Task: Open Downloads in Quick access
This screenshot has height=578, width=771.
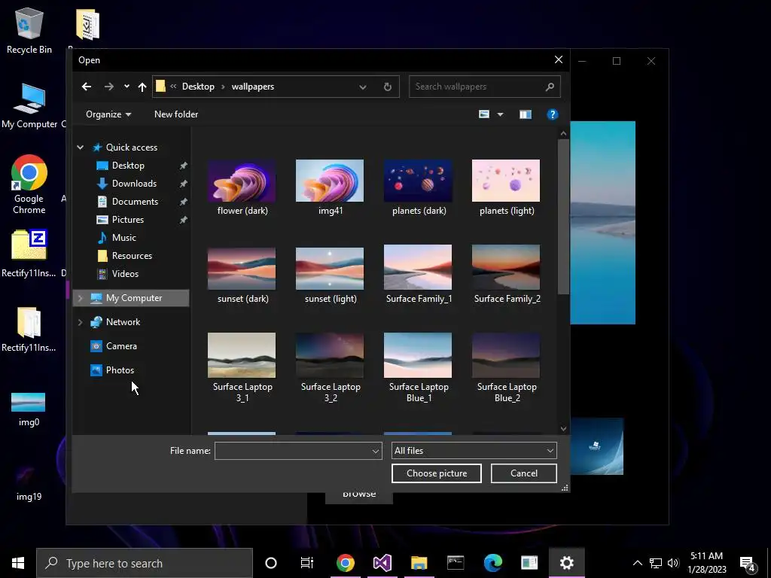Action: 134,184
